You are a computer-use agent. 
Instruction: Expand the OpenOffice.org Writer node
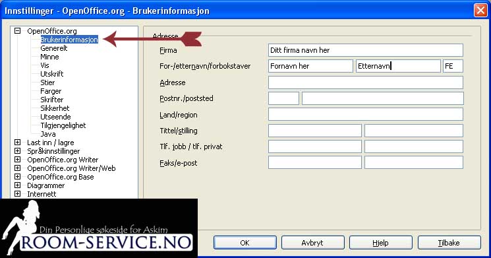pos(18,160)
